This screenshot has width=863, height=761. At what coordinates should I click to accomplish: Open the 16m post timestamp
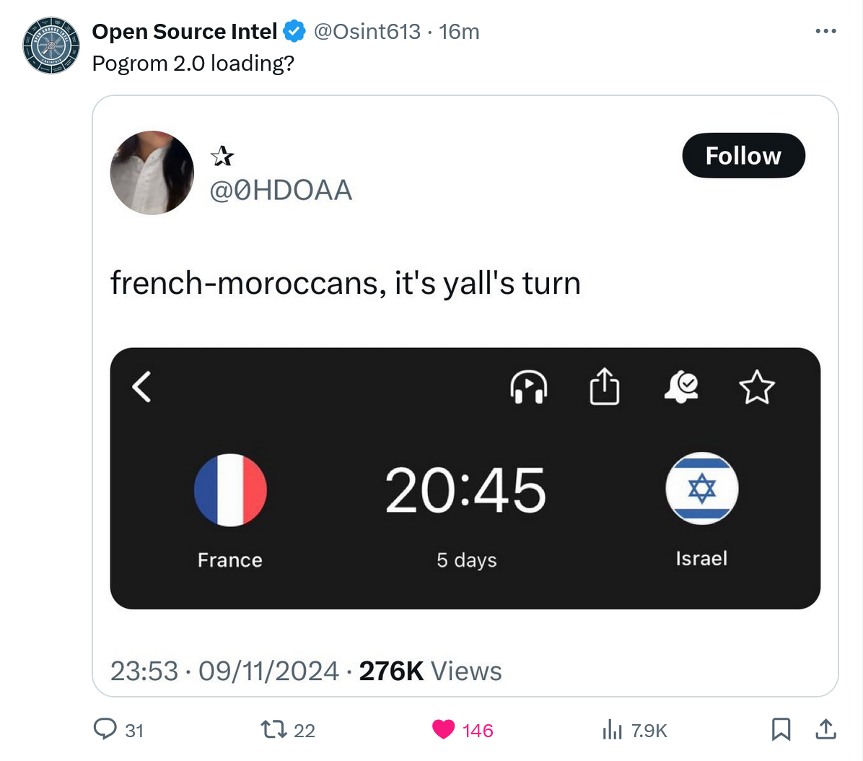coord(459,32)
